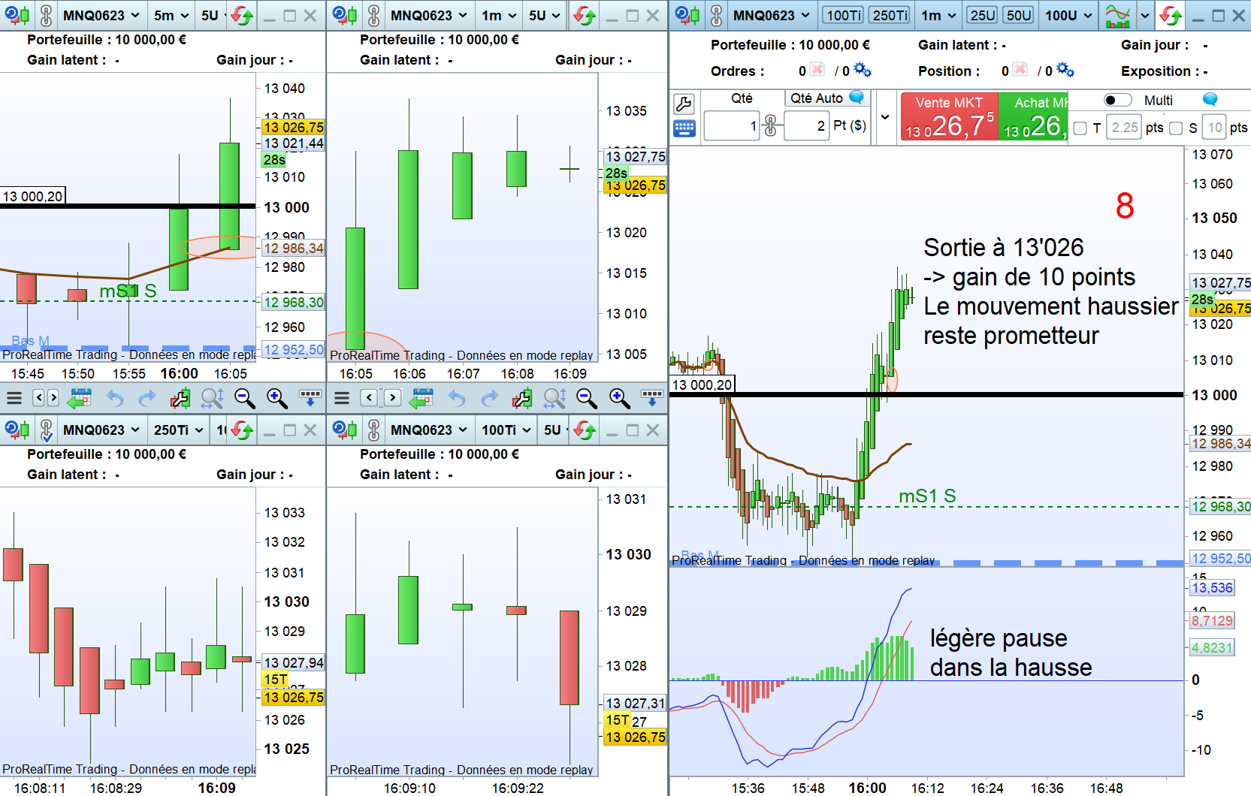Select the 25U shortcut button
Screen dimensions: 1251x796
(x=982, y=15)
